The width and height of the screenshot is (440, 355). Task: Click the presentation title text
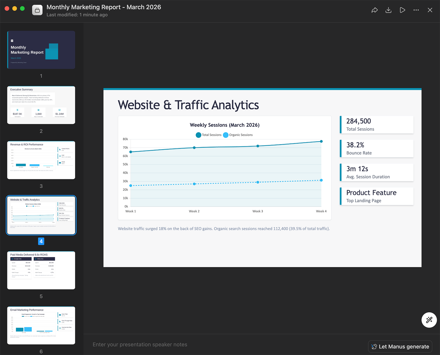click(104, 7)
